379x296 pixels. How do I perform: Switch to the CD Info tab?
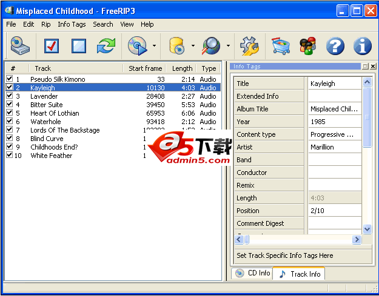(252, 273)
